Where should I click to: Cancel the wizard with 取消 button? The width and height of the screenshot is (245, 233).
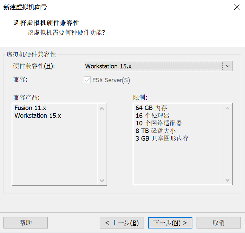219,223
